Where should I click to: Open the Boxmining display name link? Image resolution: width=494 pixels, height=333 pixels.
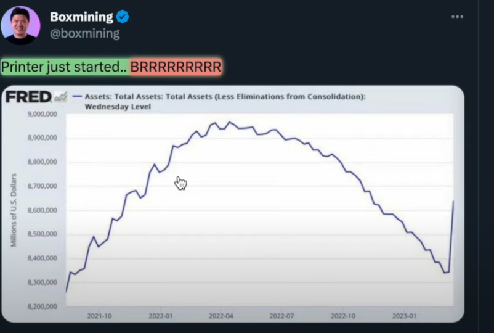click(x=81, y=17)
